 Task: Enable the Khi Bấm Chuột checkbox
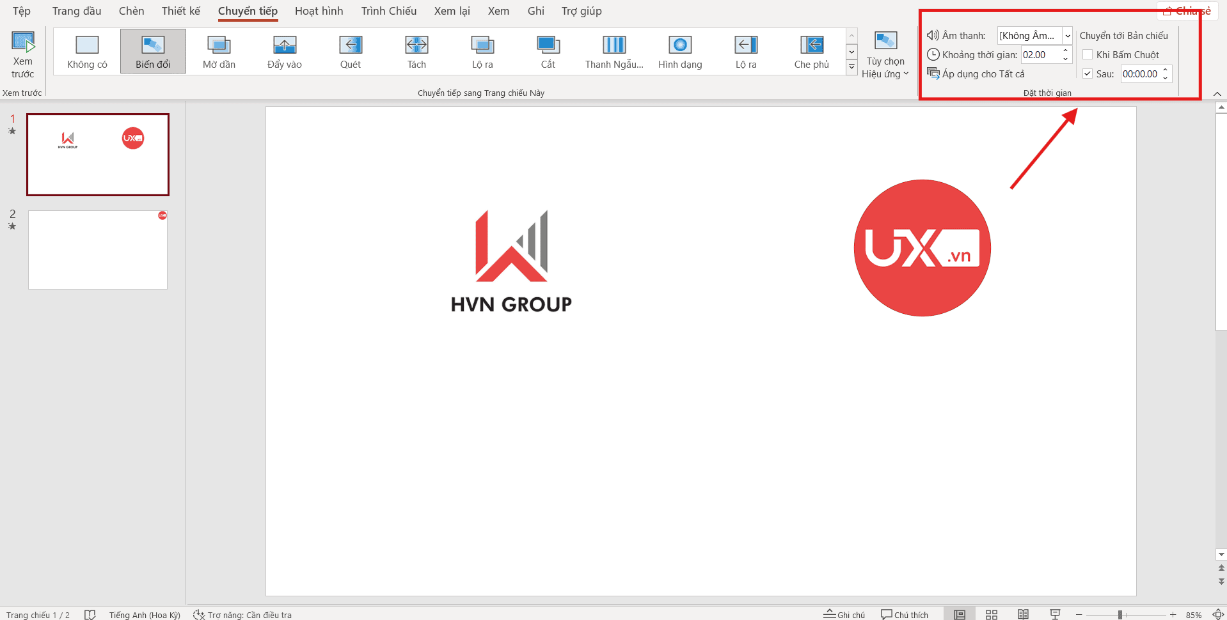(1088, 54)
